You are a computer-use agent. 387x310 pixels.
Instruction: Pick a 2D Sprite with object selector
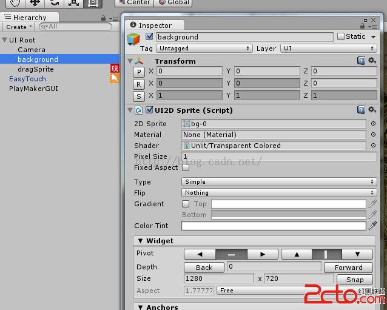tap(373, 123)
